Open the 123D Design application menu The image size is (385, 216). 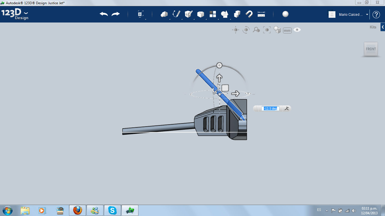[x=15, y=14]
